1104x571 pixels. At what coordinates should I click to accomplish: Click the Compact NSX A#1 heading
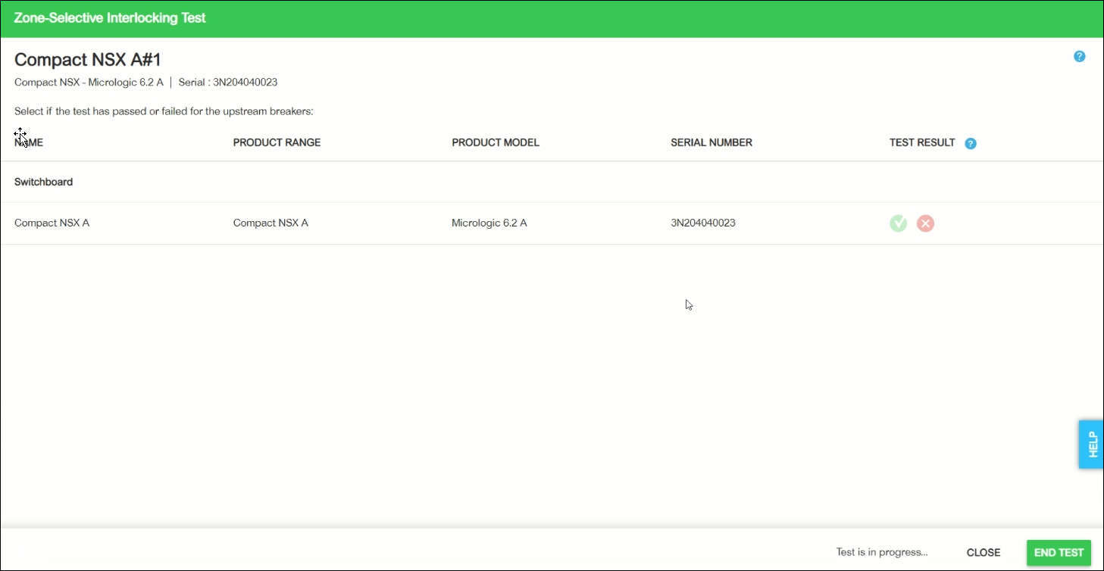[88, 60]
